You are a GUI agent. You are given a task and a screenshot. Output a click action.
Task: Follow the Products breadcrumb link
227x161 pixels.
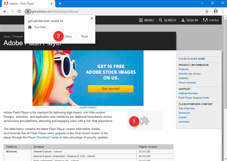click(x=18, y=36)
